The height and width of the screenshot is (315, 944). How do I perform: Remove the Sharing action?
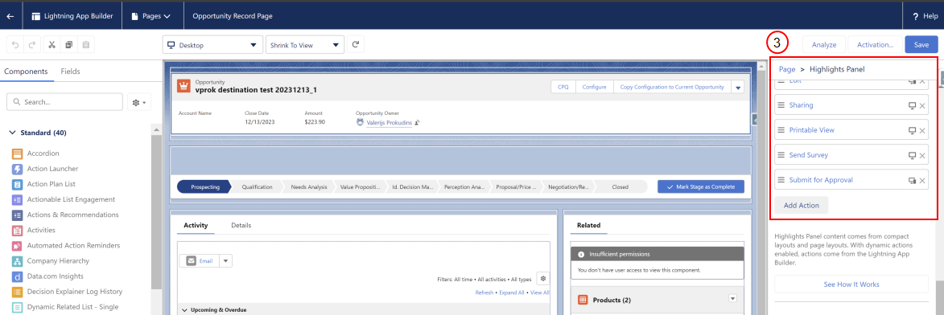[921, 105]
